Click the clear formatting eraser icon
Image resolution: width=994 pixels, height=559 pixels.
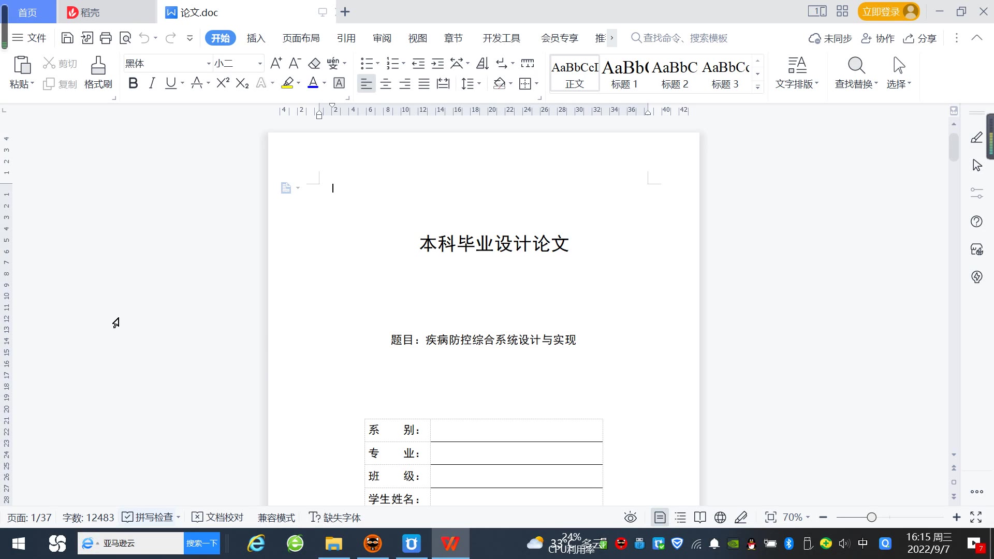[314, 64]
